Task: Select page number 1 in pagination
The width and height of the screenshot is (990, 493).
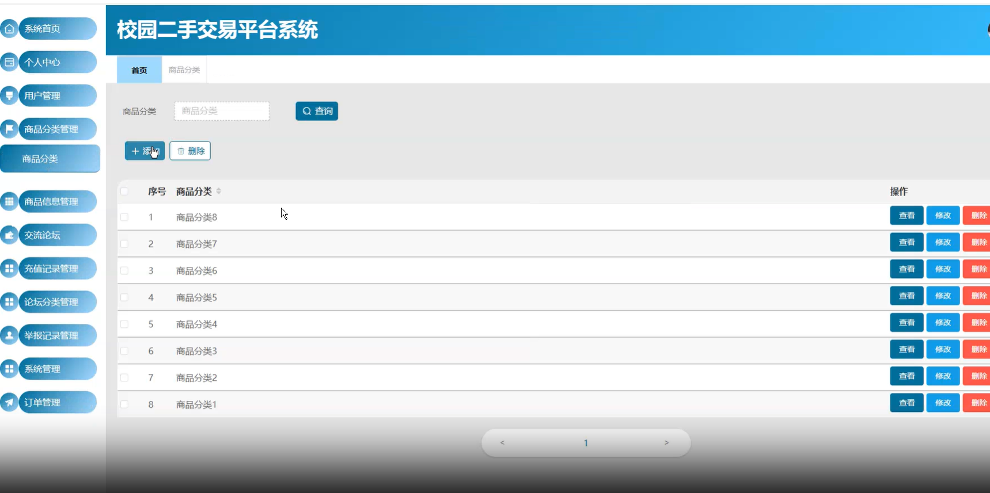Action: pos(586,443)
